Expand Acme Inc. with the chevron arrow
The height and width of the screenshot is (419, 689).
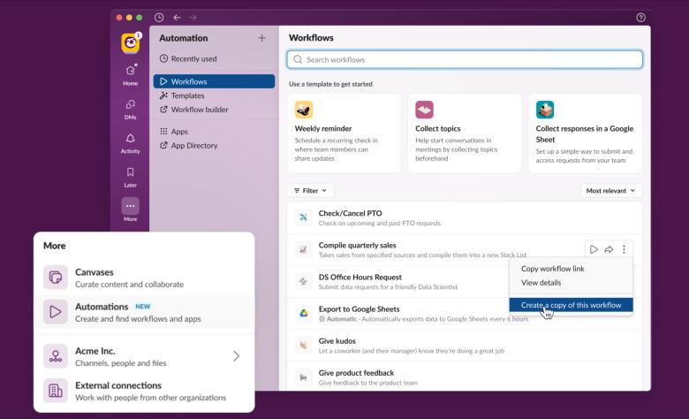point(237,355)
